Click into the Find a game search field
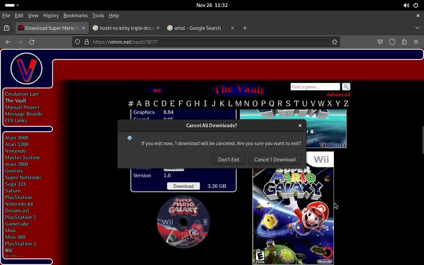424x265 pixels. point(315,87)
